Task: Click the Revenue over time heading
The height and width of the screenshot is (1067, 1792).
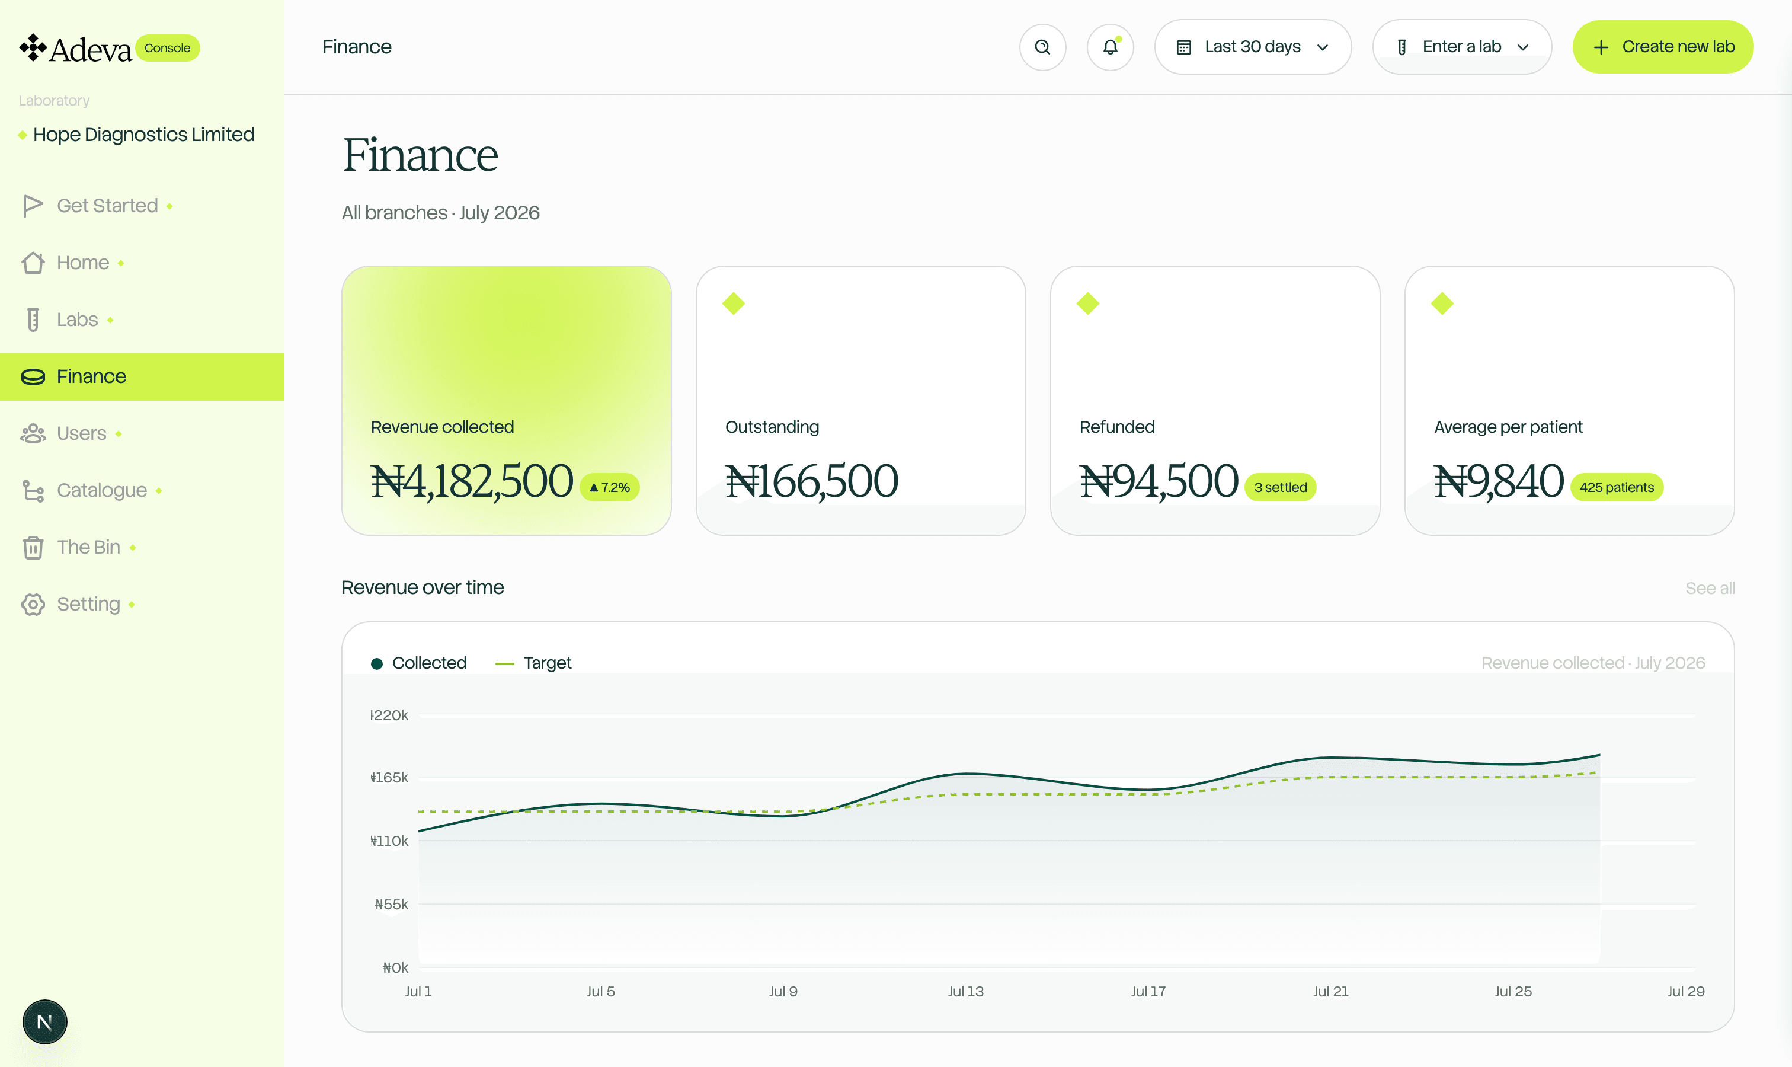Action: [423, 587]
